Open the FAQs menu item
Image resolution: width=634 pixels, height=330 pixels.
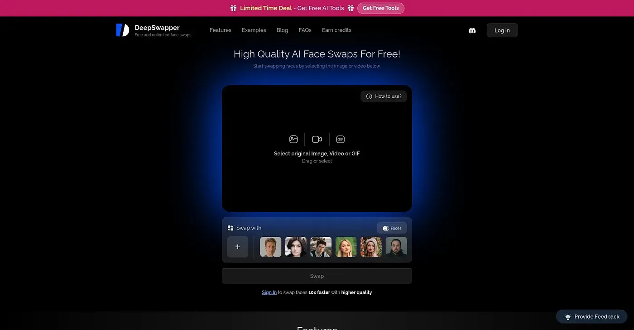(x=305, y=30)
